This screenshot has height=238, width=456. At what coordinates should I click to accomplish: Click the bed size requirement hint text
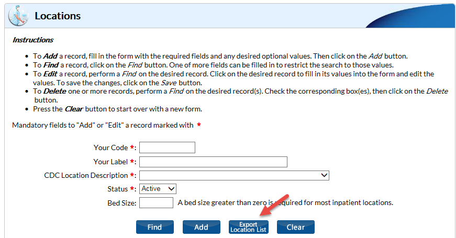285,202
